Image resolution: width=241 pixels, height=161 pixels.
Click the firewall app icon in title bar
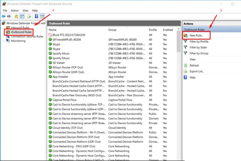4,3
